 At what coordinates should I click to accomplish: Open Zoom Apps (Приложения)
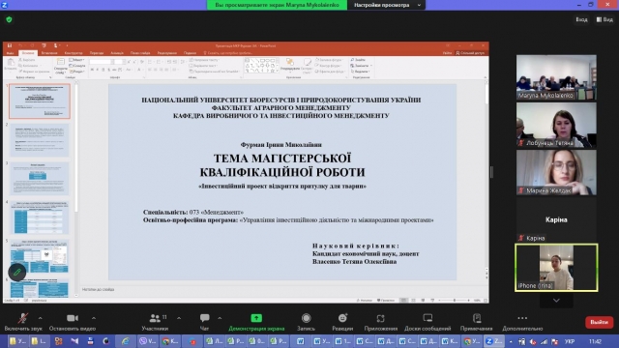[x=380, y=322]
